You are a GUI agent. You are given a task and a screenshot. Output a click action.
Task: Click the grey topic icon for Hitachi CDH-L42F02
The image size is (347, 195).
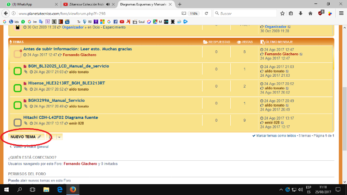click(17, 122)
